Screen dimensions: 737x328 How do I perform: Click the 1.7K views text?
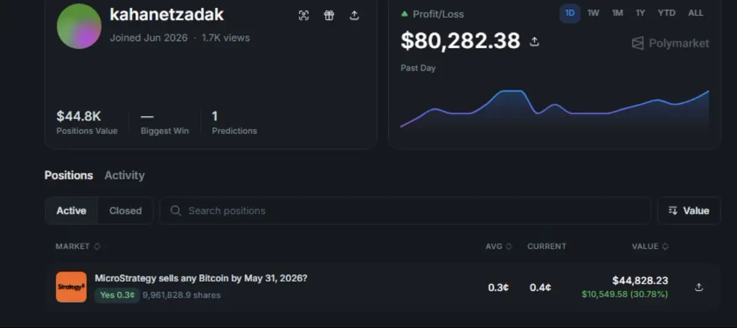(226, 37)
